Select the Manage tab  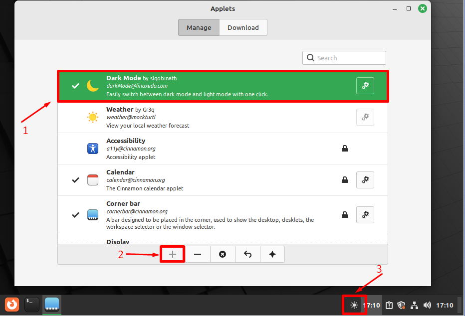[199, 28]
